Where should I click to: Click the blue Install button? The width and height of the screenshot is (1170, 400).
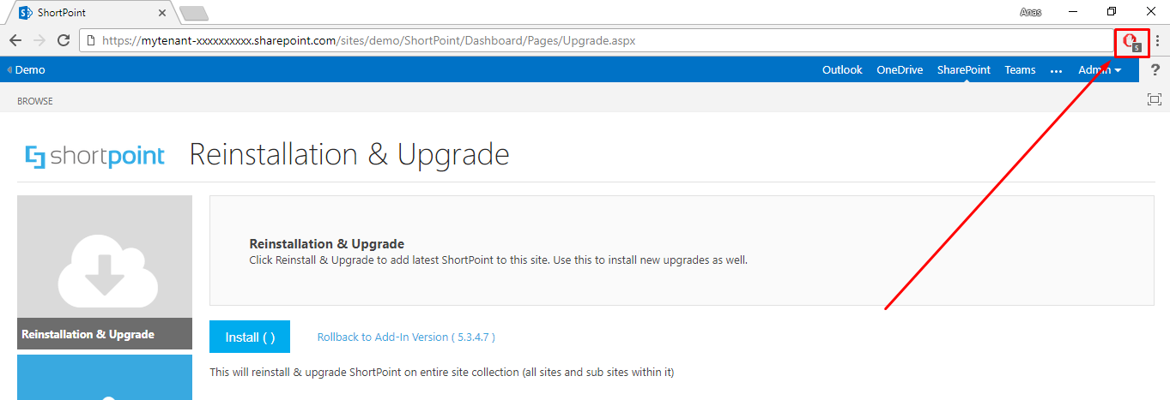coord(250,337)
